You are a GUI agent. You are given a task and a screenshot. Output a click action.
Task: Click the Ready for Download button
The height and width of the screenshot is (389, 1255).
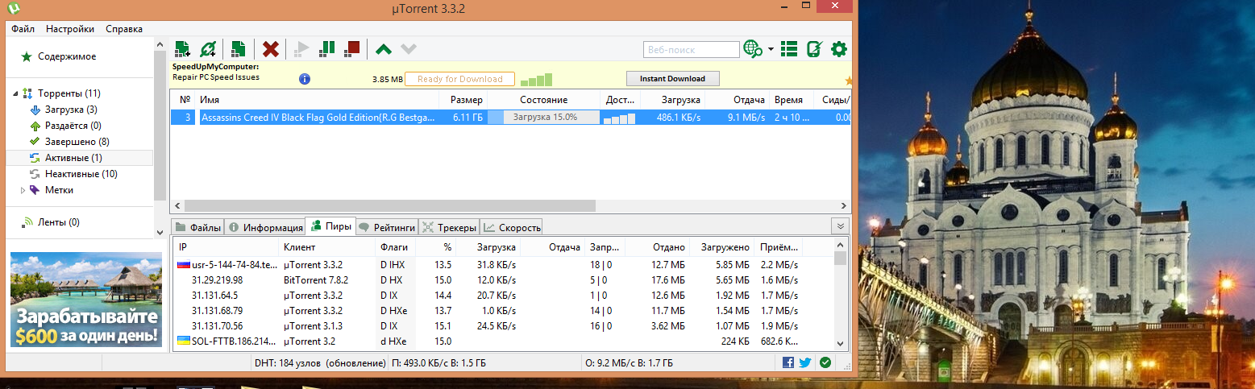(x=459, y=79)
